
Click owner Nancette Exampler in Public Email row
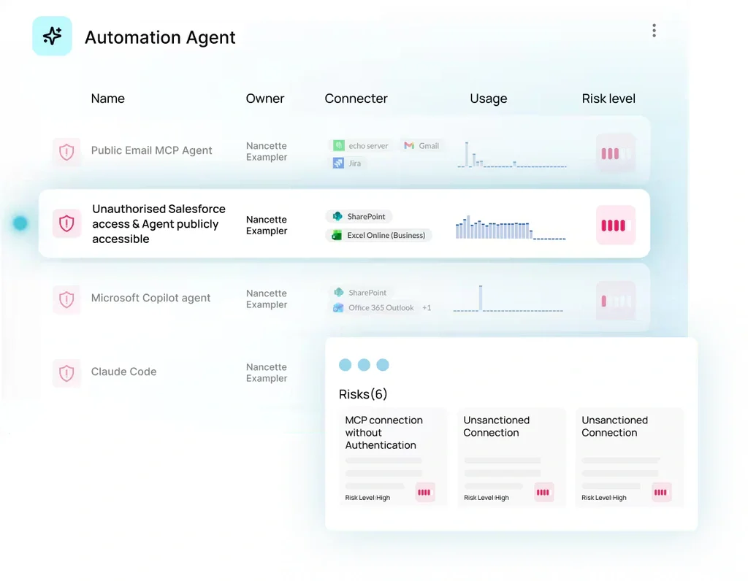[266, 152]
